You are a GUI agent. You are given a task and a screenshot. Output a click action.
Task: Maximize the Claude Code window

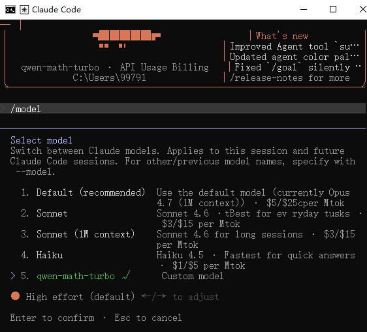tap(333, 10)
